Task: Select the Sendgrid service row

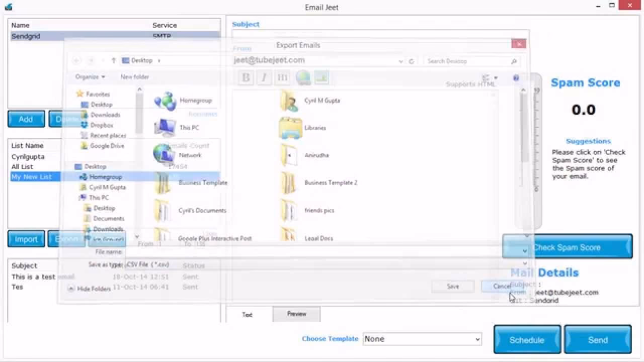Action: (x=115, y=37)
